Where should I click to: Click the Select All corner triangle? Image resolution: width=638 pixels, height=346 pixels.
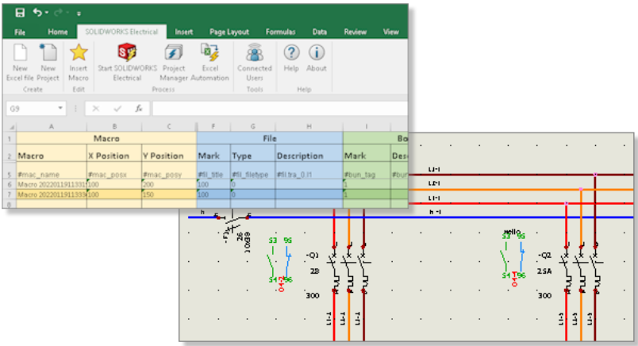pos(10,127)
